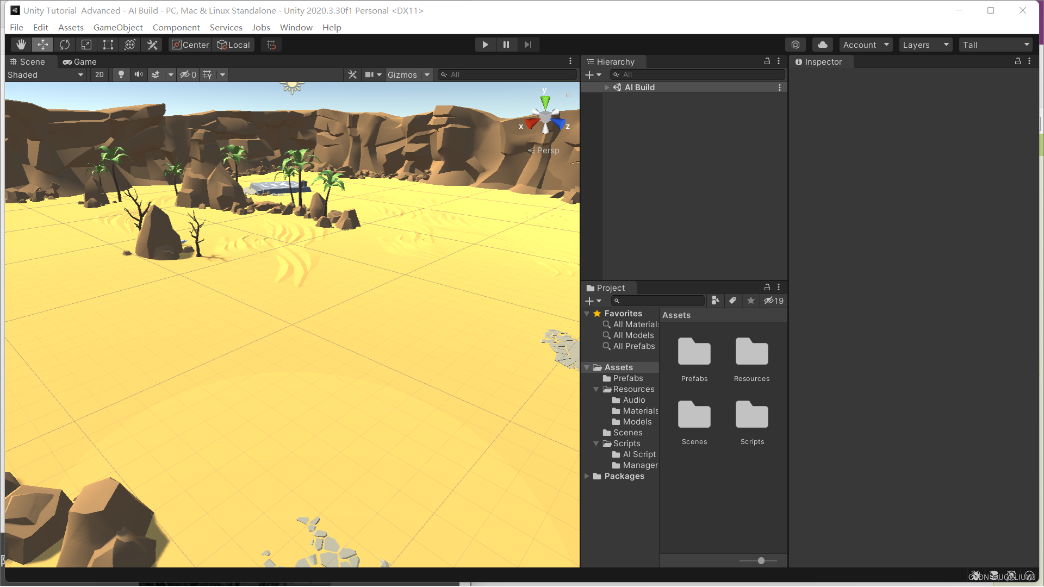Toggle 2D scene view mode
Image resolution: width=1044 pixels, height=587 pixels.
coord(99,74)
